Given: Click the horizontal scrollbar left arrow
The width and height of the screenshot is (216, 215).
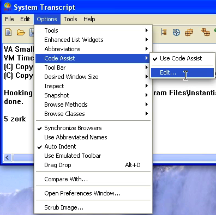Looking at the screenshot, I should (7, 158).
